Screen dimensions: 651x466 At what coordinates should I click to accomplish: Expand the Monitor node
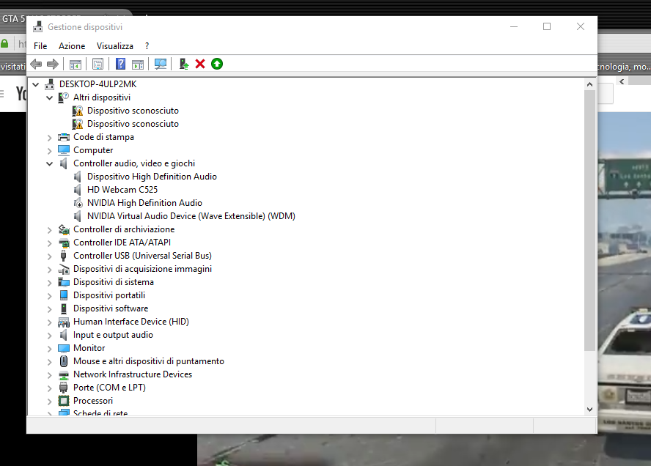[x=49, y=349]
